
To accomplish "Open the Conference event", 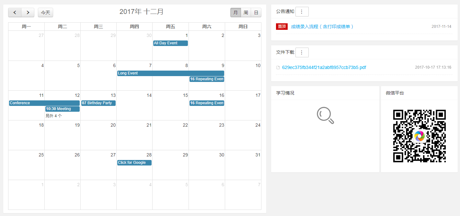I will click(x=44, y=103).
